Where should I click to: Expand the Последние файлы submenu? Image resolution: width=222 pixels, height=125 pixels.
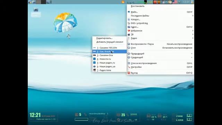point(160,16)
